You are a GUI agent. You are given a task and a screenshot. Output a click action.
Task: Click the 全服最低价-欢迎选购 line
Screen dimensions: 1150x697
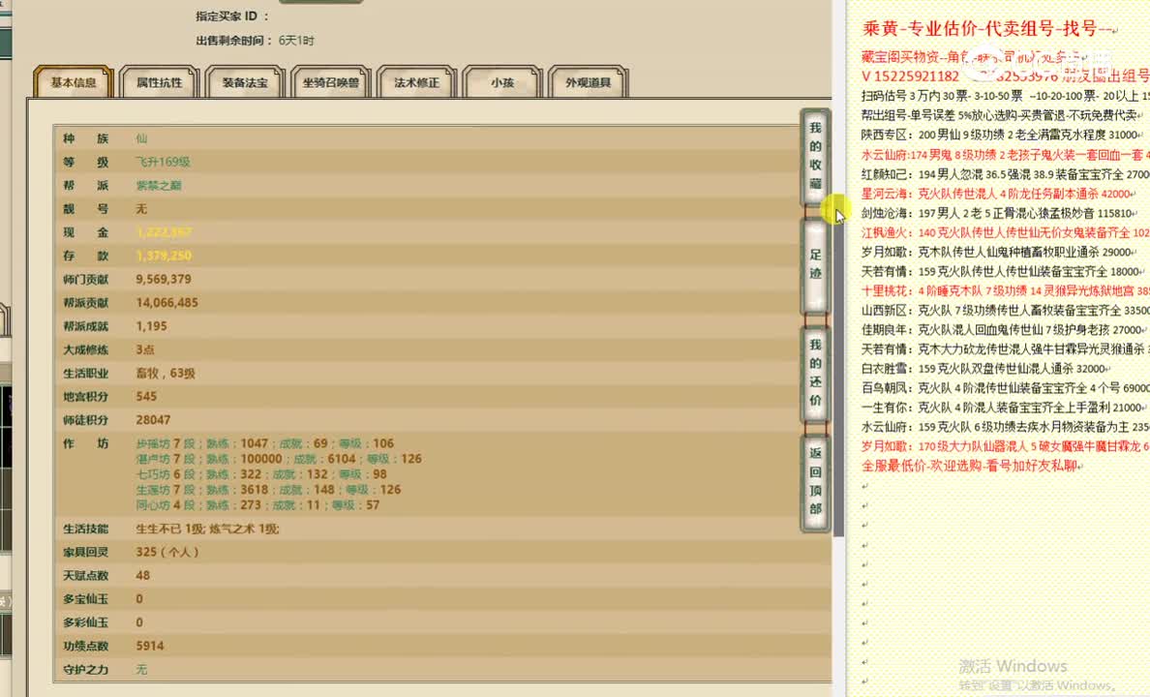pos(972,466)
